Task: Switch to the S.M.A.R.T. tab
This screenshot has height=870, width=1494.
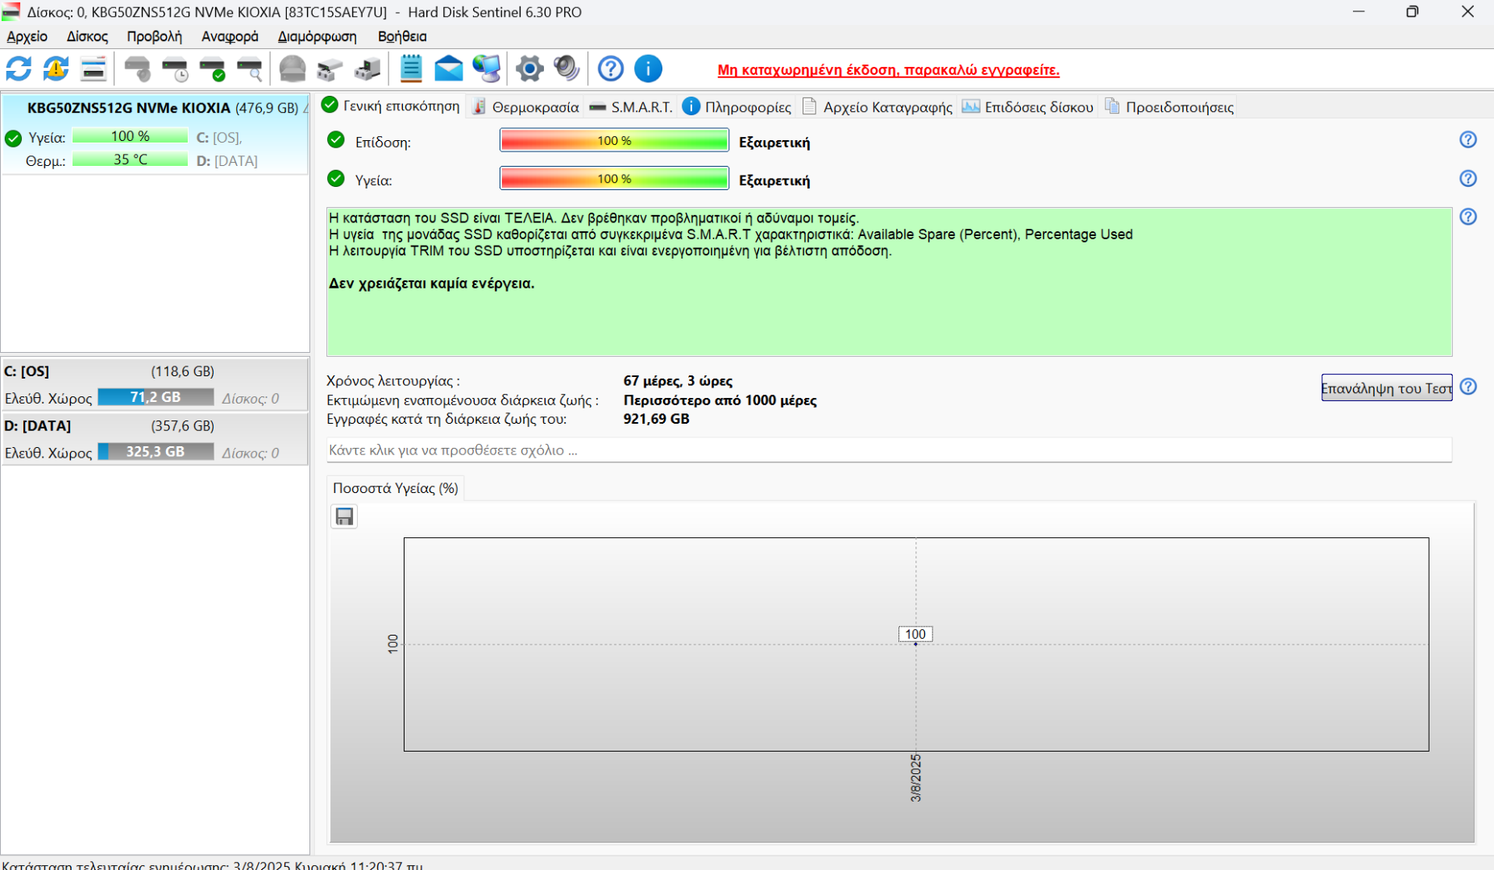Action: 631,107
